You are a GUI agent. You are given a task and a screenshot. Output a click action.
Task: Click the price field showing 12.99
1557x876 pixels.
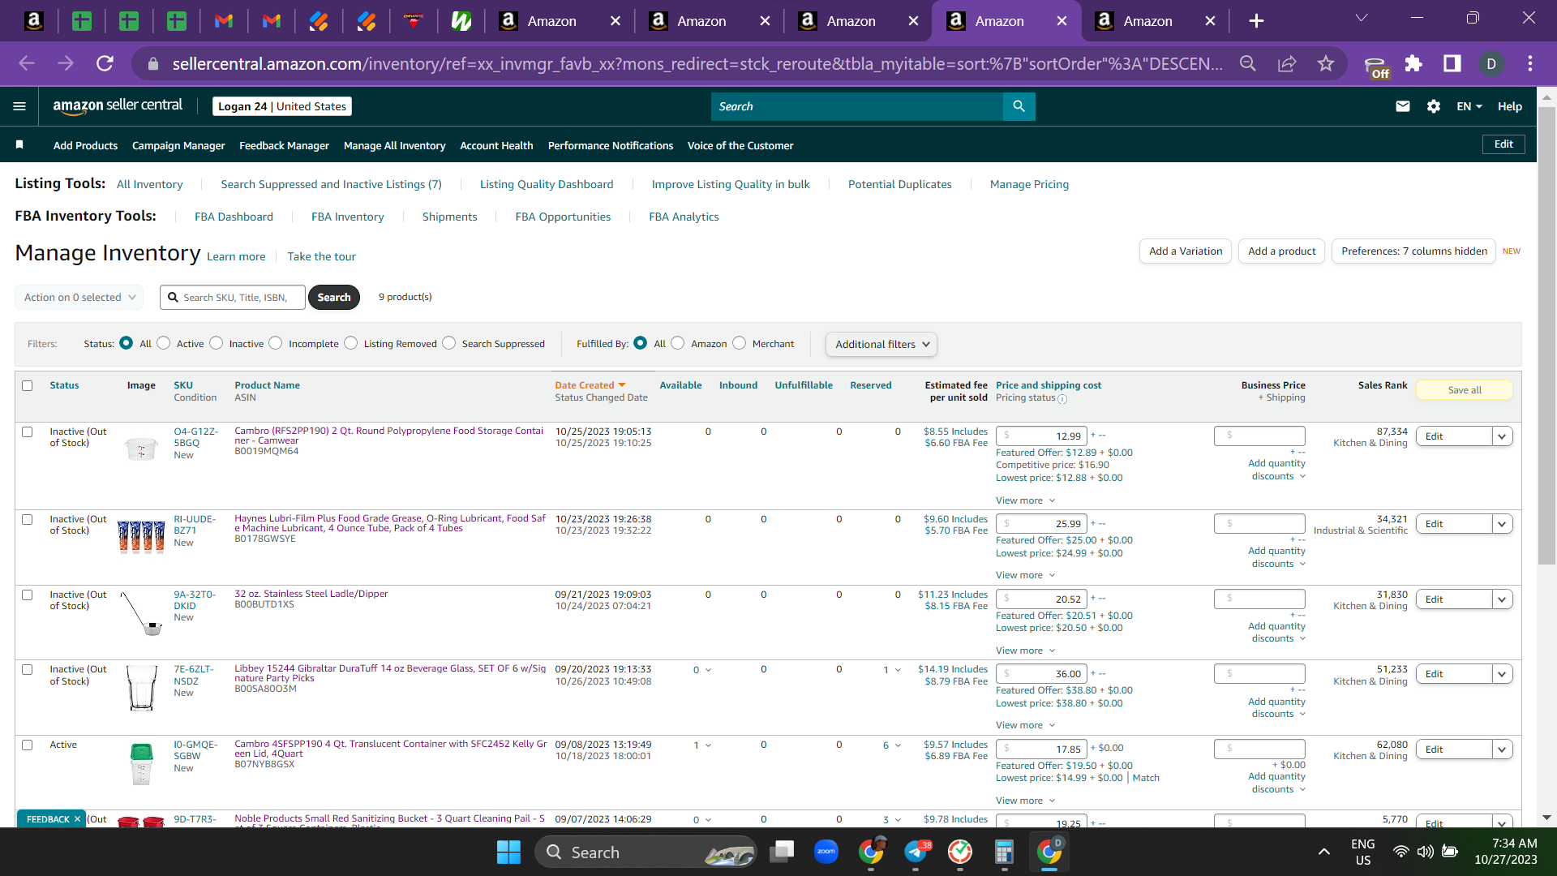1041,436
